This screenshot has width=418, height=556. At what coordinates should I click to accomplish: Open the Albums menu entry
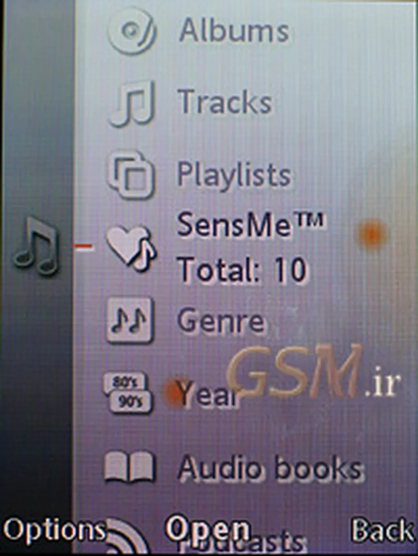(234, 31)
